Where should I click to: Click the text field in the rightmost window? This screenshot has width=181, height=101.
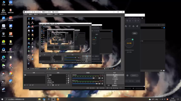coord(152,41)
